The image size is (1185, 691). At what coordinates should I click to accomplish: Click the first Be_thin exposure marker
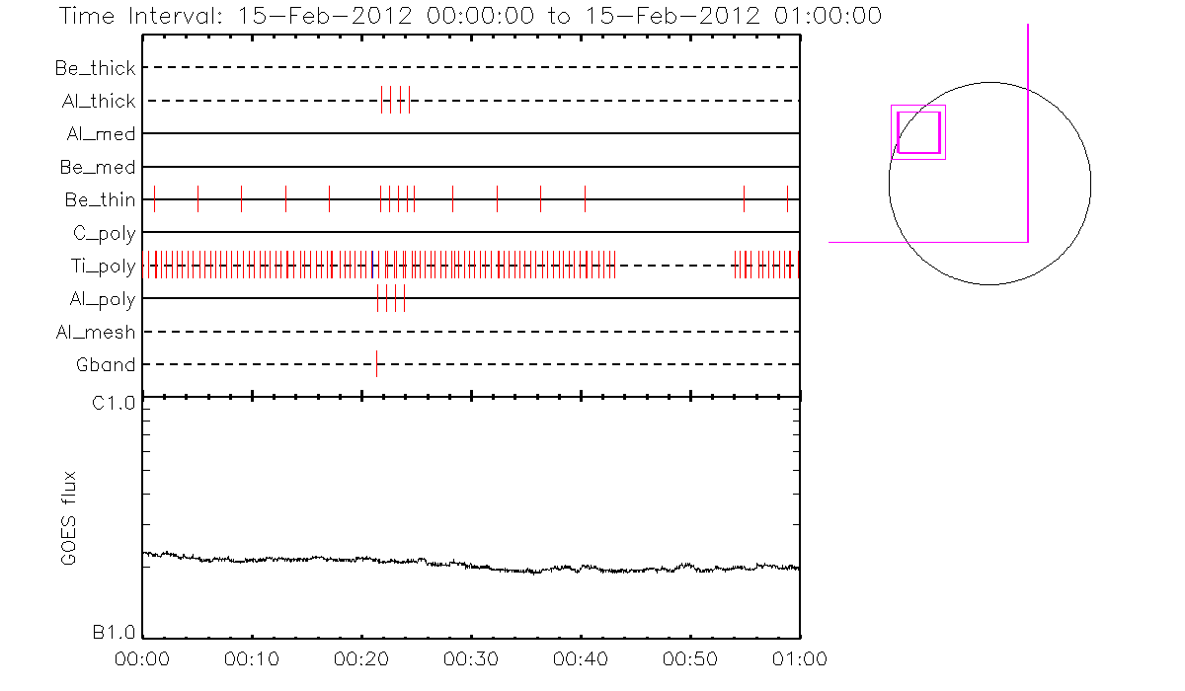point(154,198)
